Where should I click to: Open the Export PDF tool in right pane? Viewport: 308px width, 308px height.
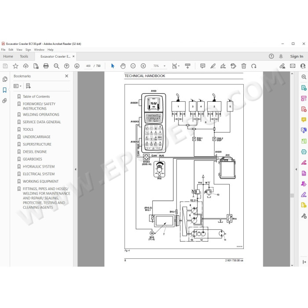click(304, 88)
